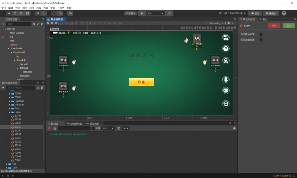297x178 pixels.
Task: Click the hierarchy search input field
Action: pos(19,24)
